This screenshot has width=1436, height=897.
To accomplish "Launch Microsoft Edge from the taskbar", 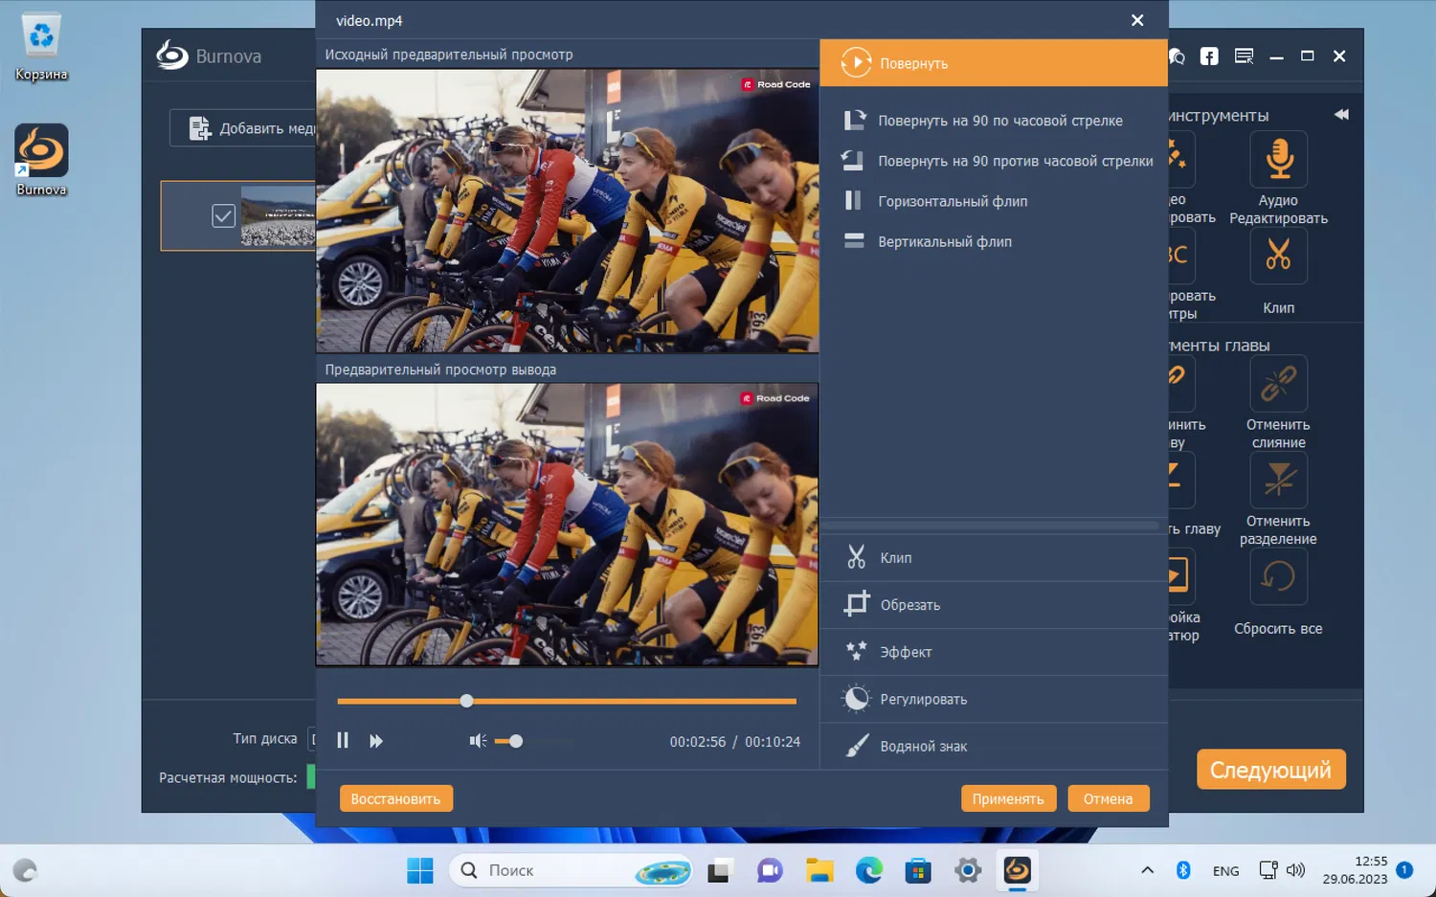I will pos(869,870).
